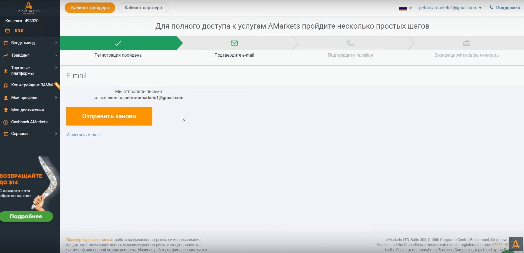Expand the Мой профиль submenu arrow
The image size is (524, 253).
pyautogui.click(x=56, y=97)
